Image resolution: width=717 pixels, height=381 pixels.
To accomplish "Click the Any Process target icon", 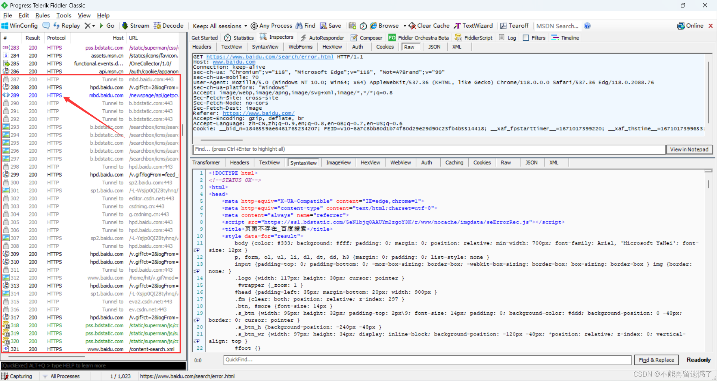I will (254, 26).
